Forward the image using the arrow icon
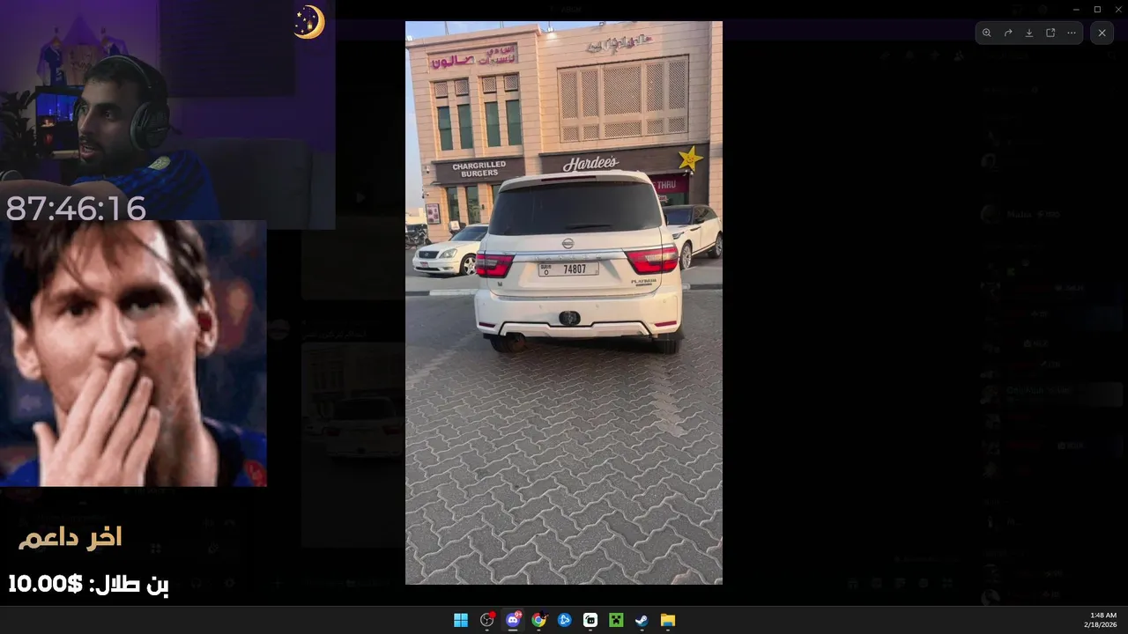This screenshot has width=1128, height=634. click(x=1008, y=33)
